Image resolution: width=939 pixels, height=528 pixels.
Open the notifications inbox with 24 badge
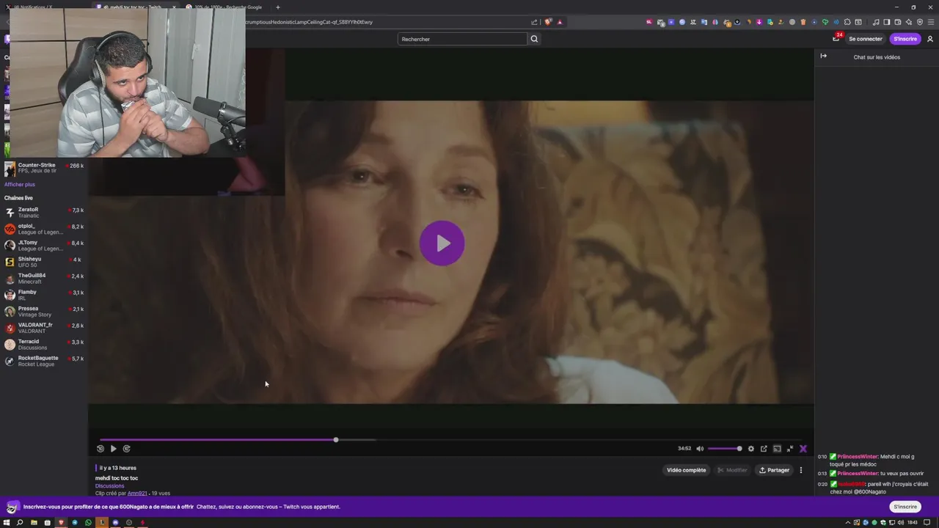836,38
